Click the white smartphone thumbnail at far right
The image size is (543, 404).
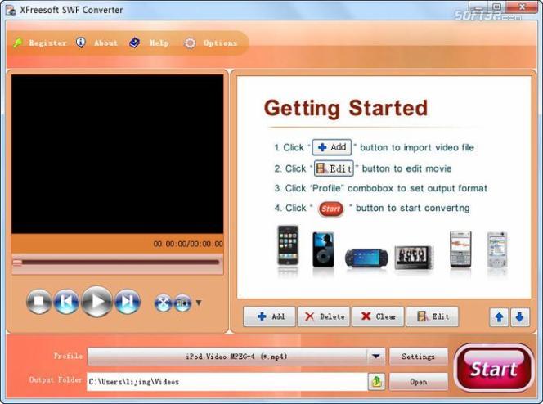[x=497, y=250]
